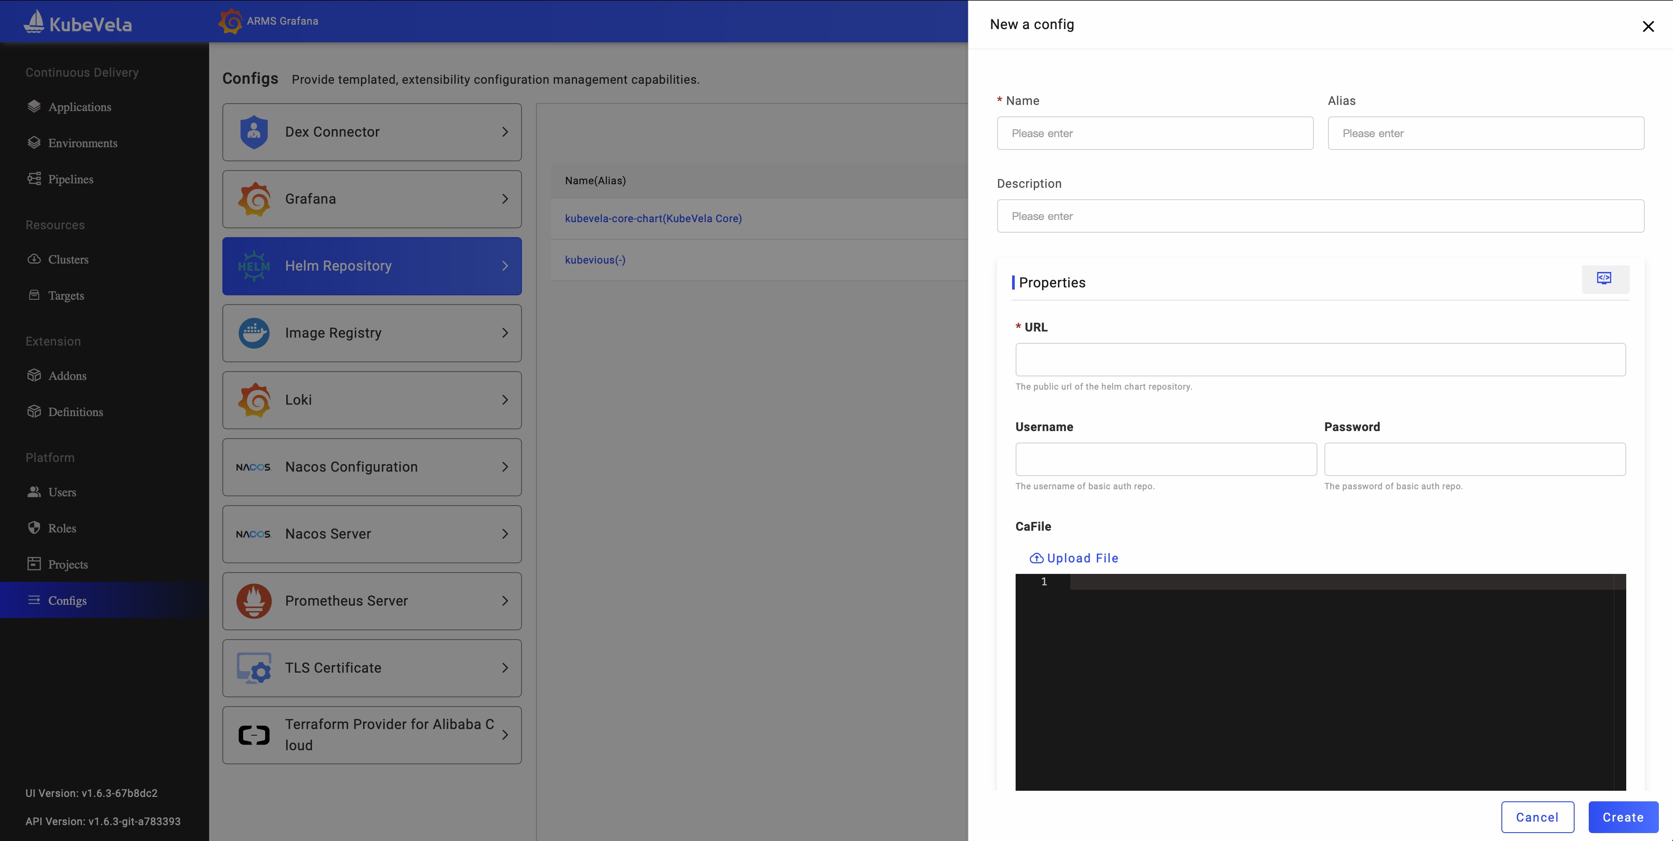The image size is (1673, 841).
Task: Expand the Grafana config chevron
Action: pos(505,199)
